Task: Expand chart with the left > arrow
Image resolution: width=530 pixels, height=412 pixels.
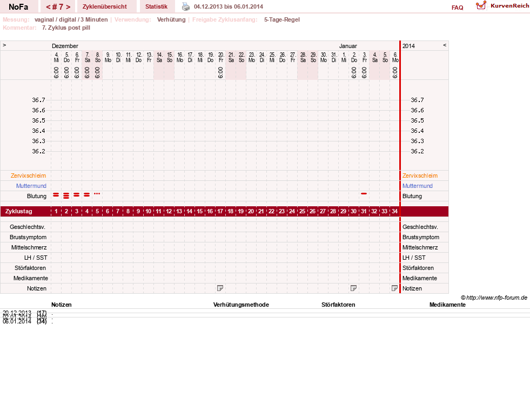Action: [4, 45]
